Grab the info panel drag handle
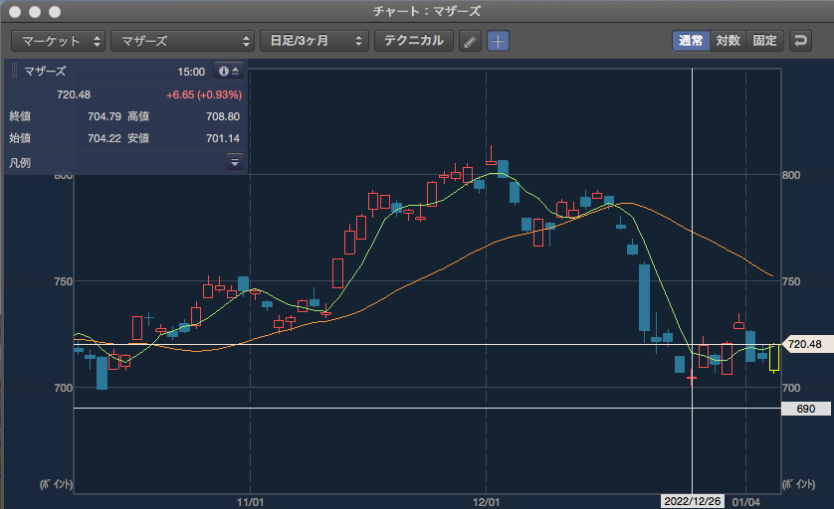The image size is (834, 509). tap(14, 71)
